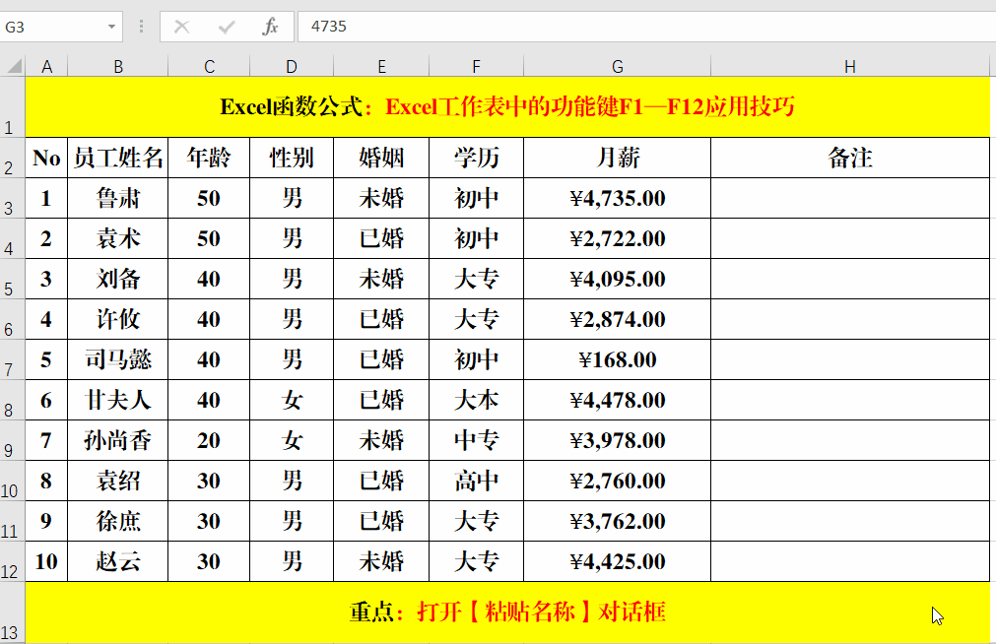Click the 年龄 header cell
996x644 pixels.
(209, 158)
